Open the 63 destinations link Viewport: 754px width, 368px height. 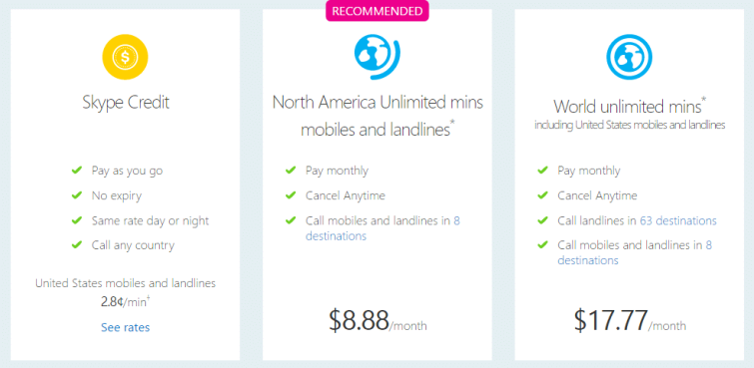678,220
